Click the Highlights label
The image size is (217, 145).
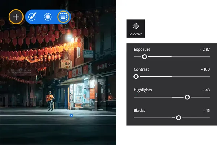pyautogui.click(x=143, y=90)
